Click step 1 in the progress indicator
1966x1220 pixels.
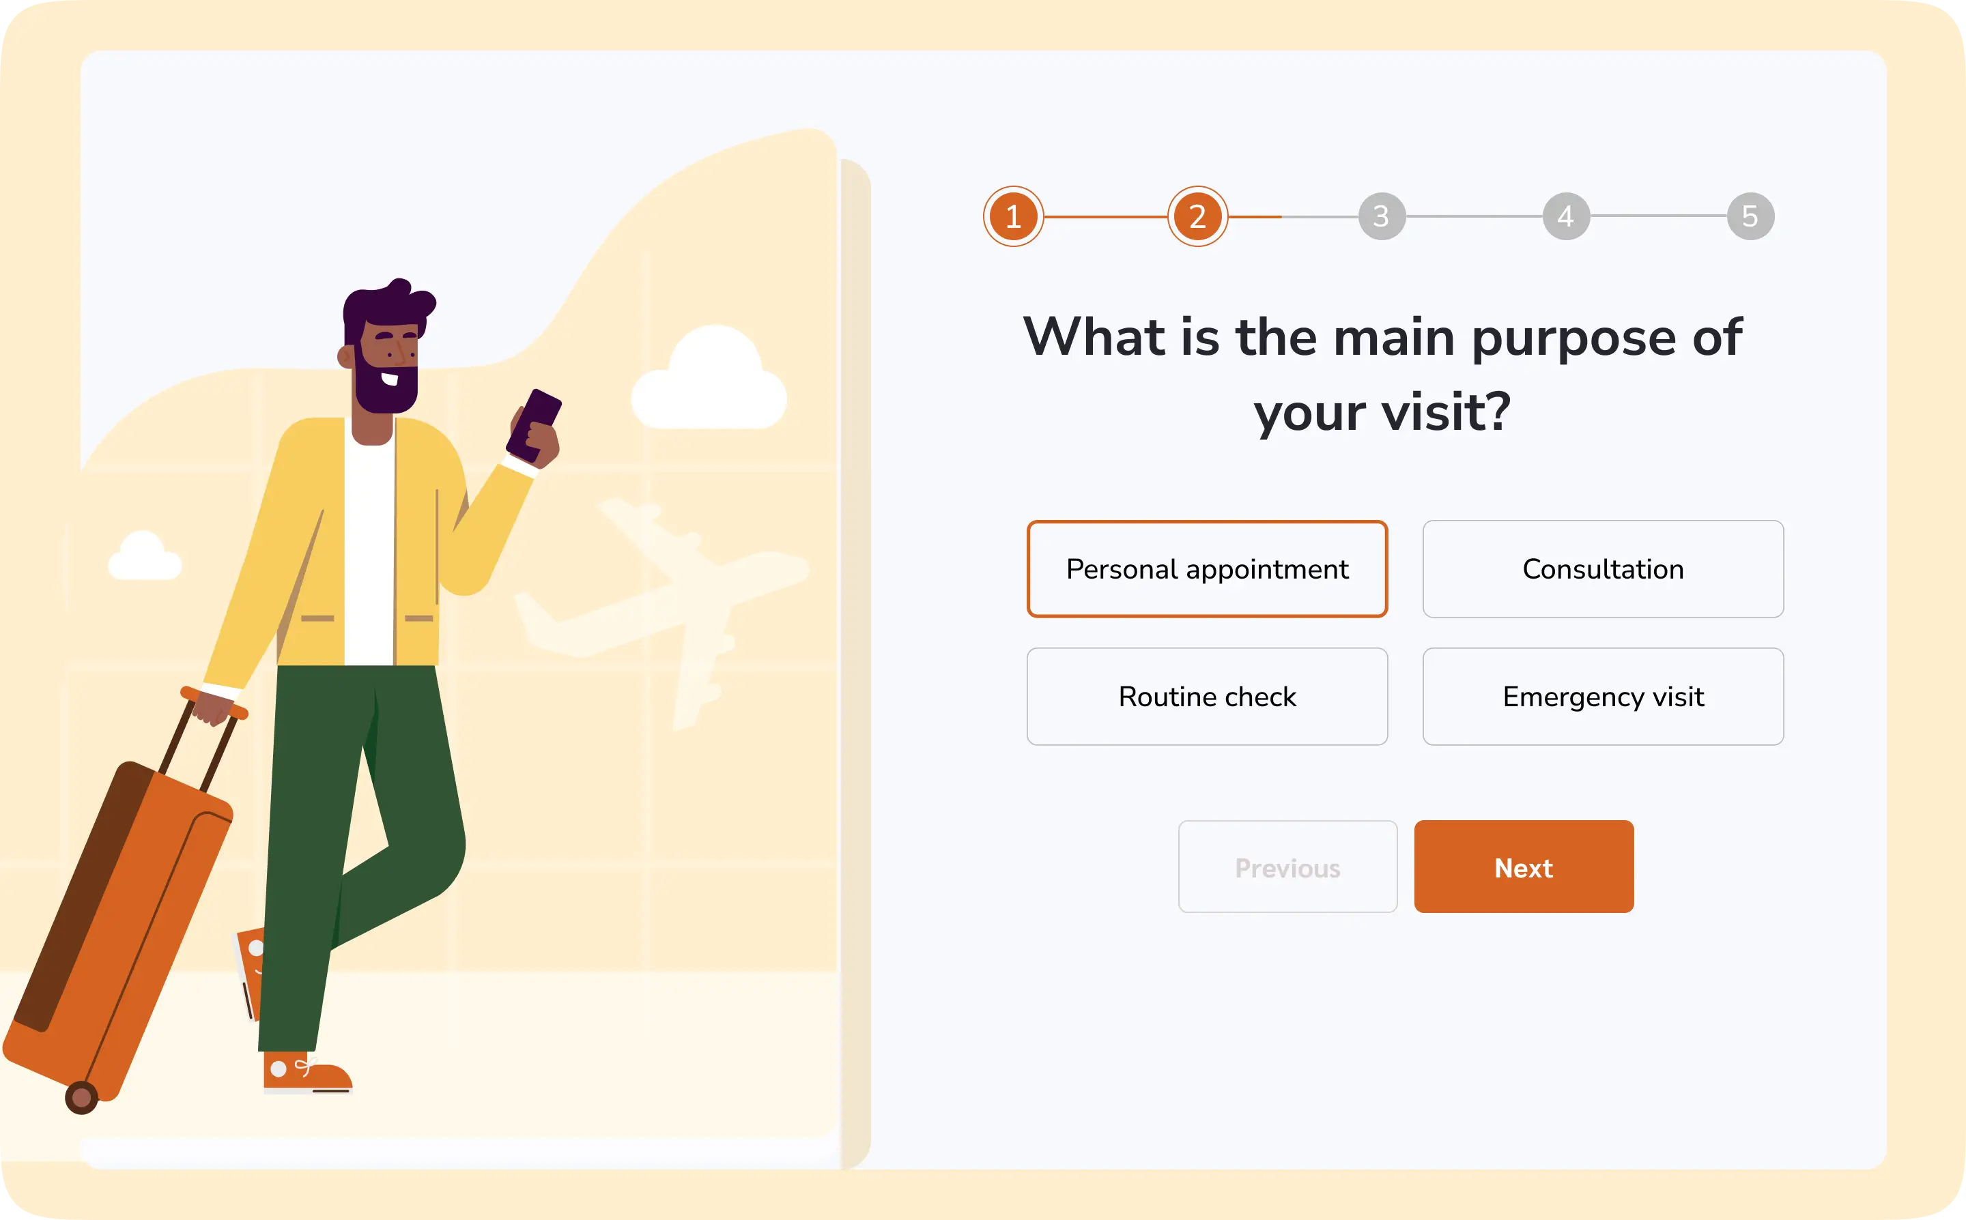[x=1013, y=216]
